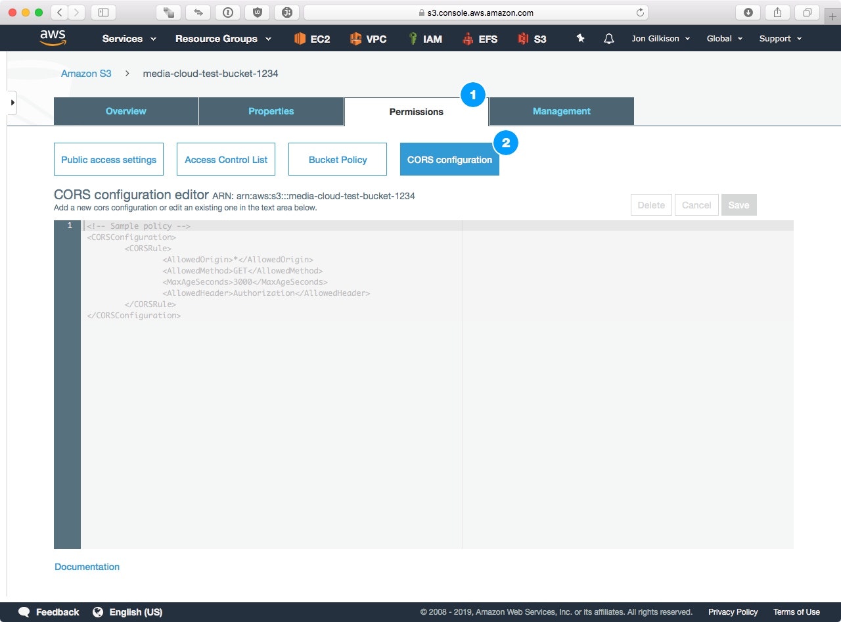This screenshot has height=622, width=841.
Task: Click the MaxAgeSeconds sample line
Action: pos(244,282)
